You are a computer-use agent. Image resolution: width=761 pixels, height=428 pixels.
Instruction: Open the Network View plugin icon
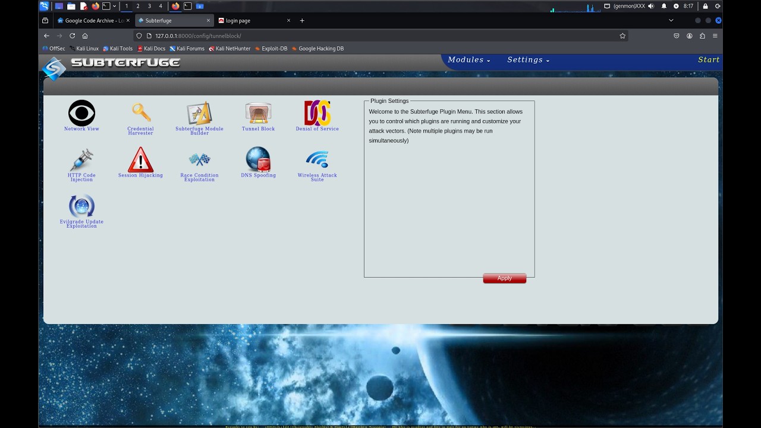(81, 113)
